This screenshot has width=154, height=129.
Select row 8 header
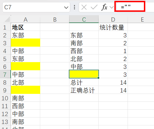tap(5, 82)
